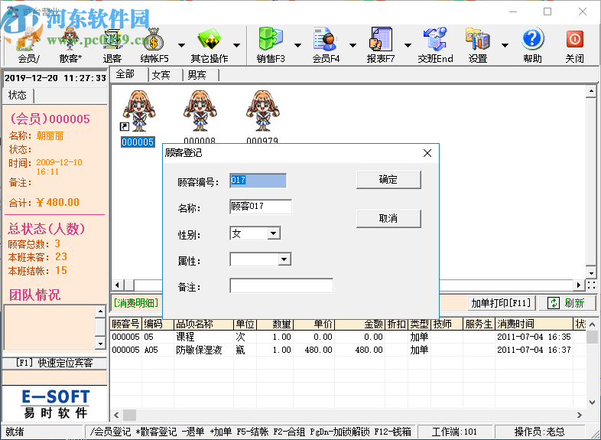Viewport: 601px width, 440px height.
Task: Expand dropdown arrow next to 其它操作
Action: [x=237, y=45]
